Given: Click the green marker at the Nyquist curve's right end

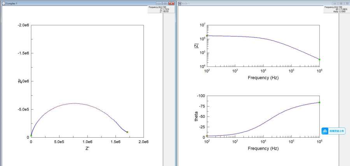Looking at the screenshot, I should [x=127, y=132].
